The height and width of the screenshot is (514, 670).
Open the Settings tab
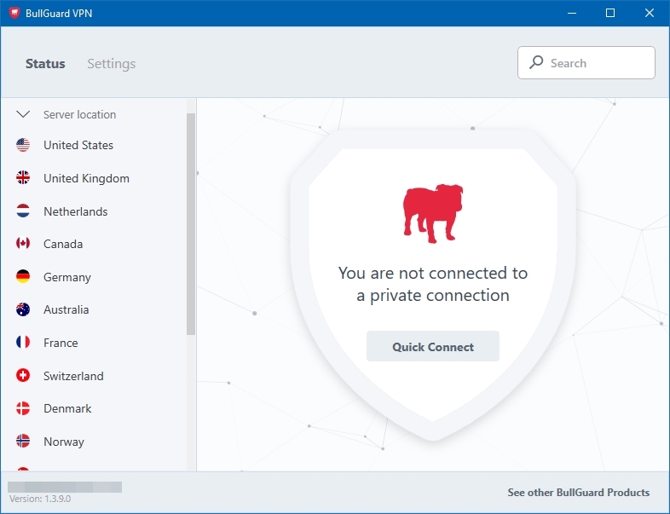pos(111,64)
